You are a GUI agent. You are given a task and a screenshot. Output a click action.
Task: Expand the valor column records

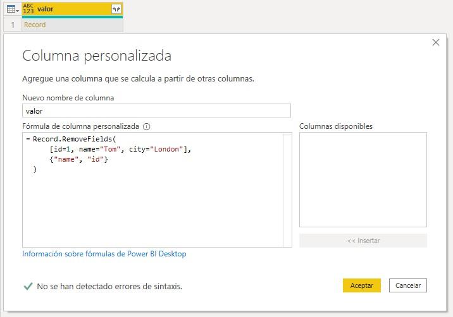(x=116, y=9)
